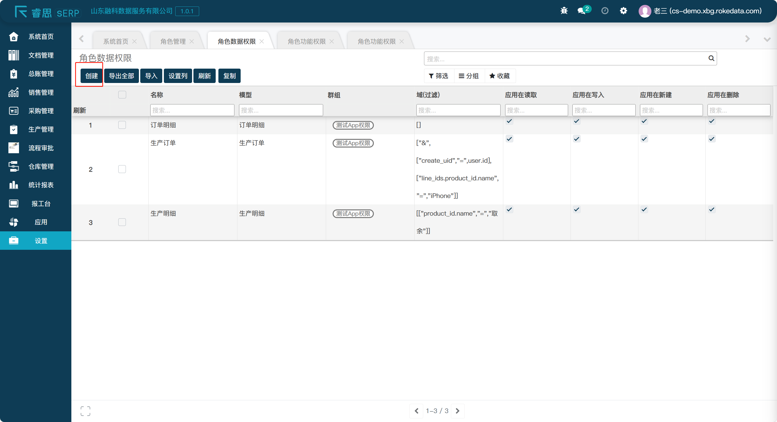Open 仓库管理 in the sidebar

[x=41, y=167]
